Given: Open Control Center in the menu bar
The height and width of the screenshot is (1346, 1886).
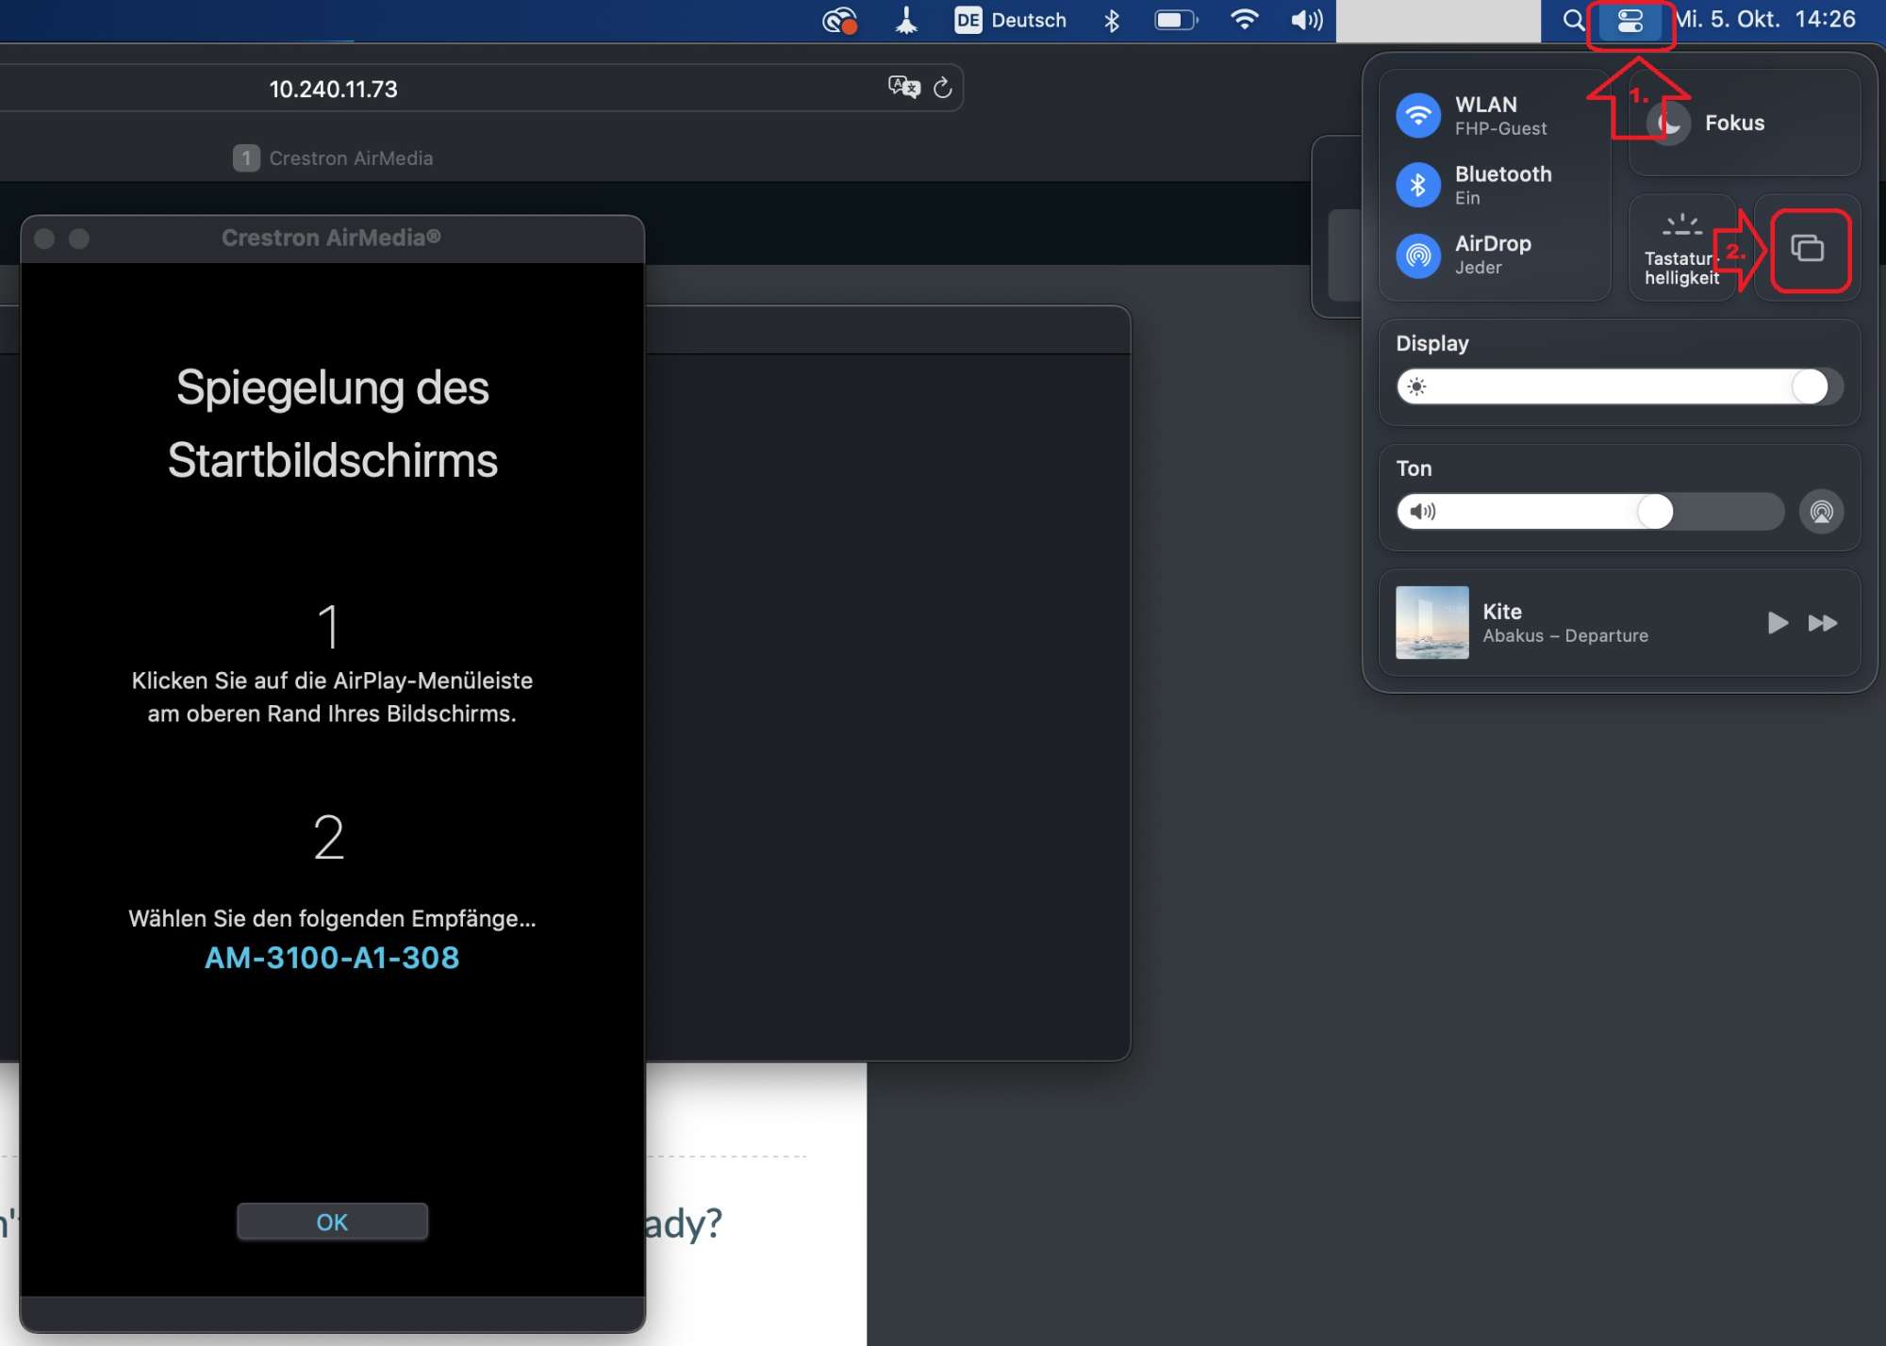Looking at the screenshot, I should point(1630,21).
